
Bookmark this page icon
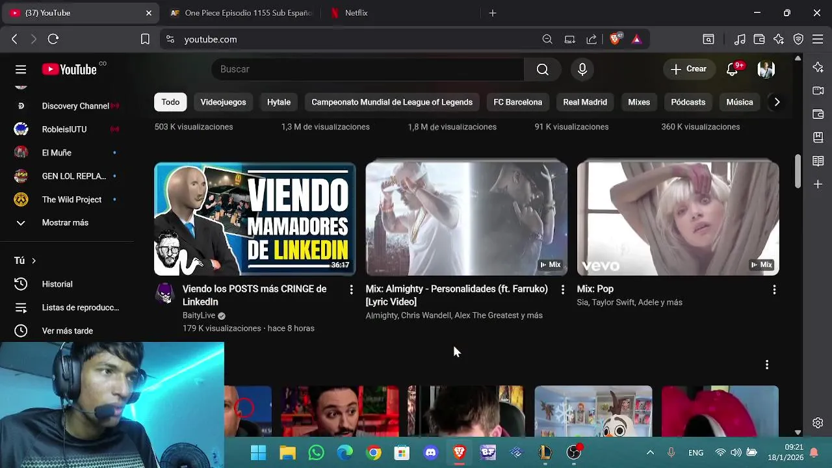point(145,39)
